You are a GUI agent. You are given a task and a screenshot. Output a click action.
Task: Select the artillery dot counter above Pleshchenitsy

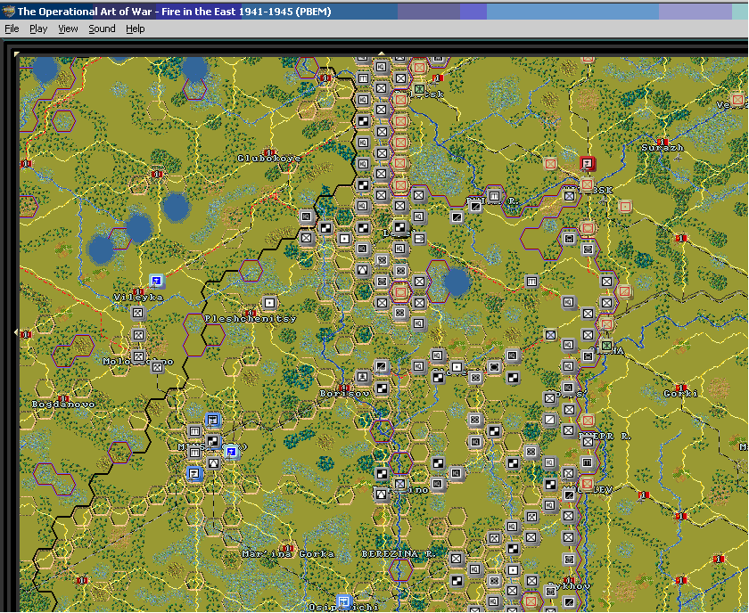[270, 303]
